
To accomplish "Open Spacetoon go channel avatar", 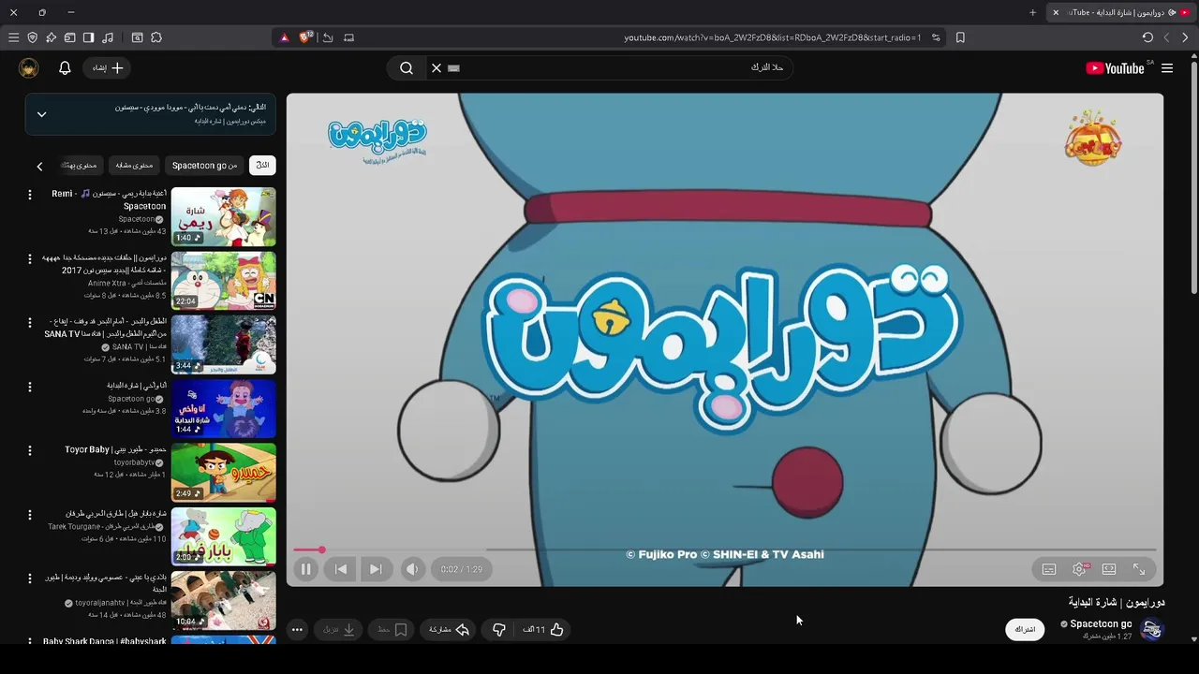I will (1152, 629).
